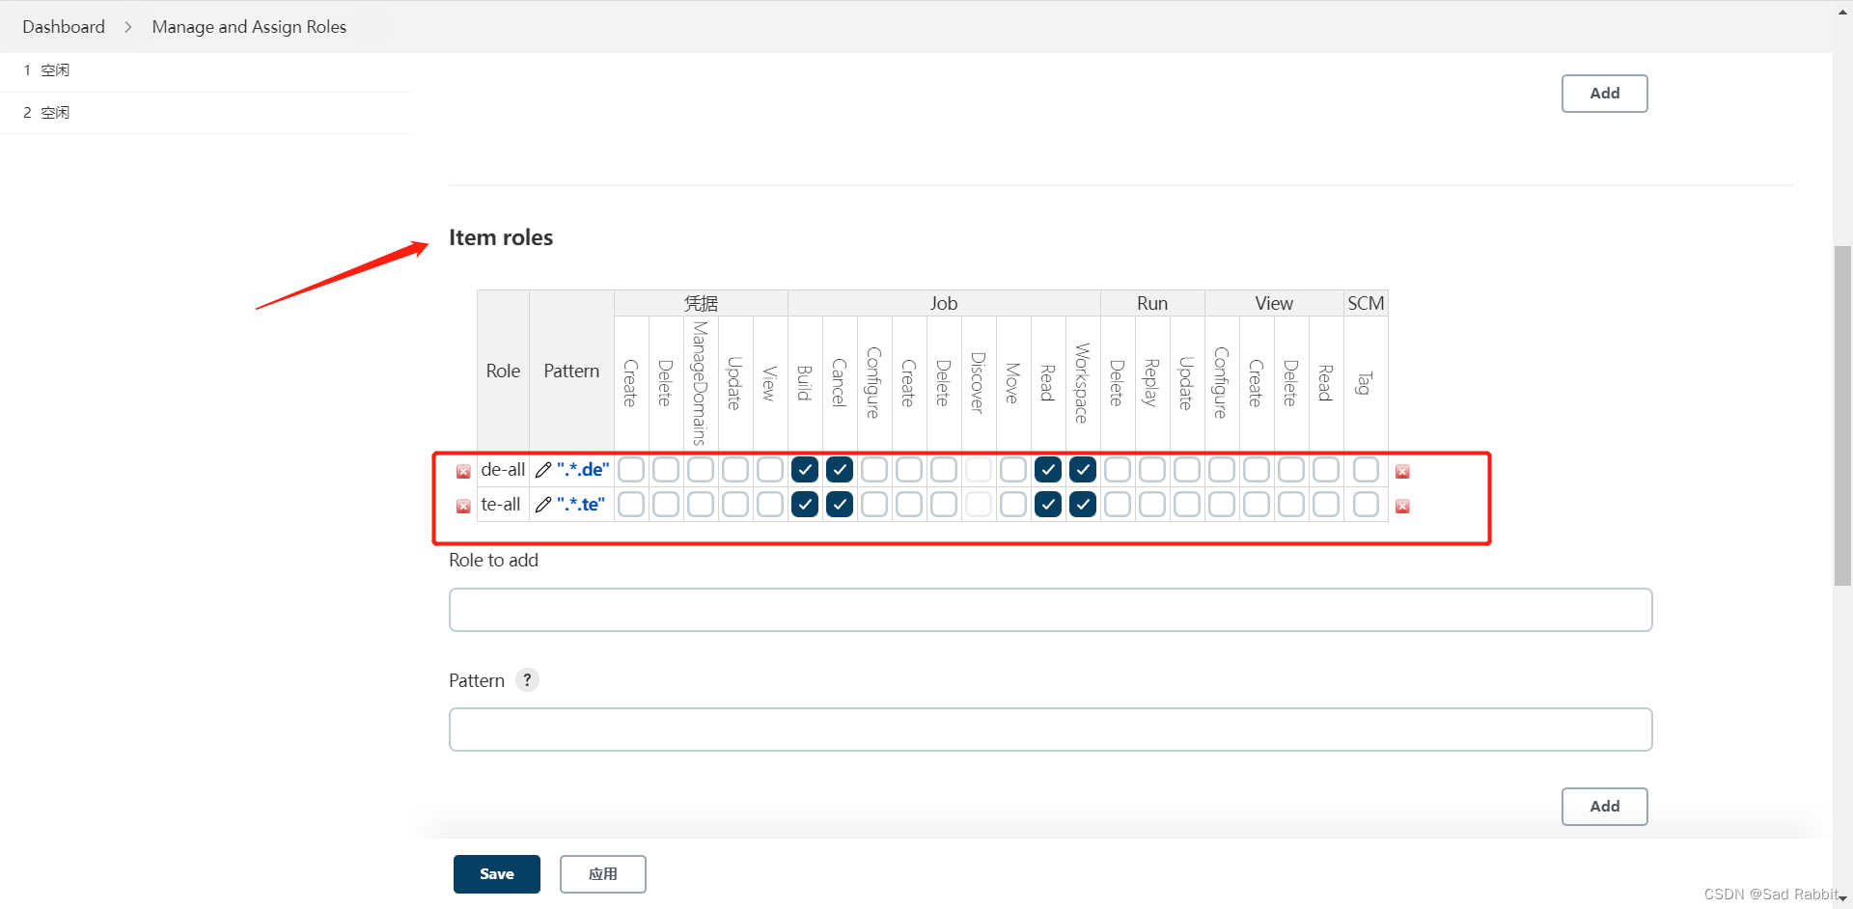Click the 应用 apply button

[603, 874]
